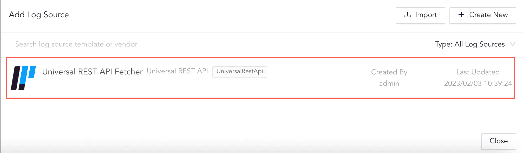Click the plus icon on Create New

click(461, 15)
